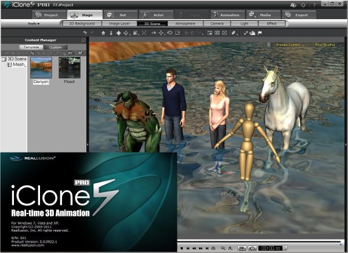
Task: Click the 00:00:00 time code field
Action: 270,248
